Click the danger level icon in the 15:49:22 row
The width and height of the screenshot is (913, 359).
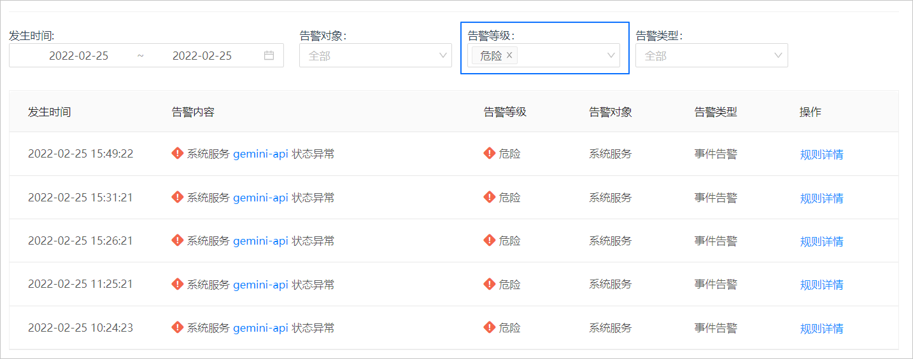[x=489, y=153]
